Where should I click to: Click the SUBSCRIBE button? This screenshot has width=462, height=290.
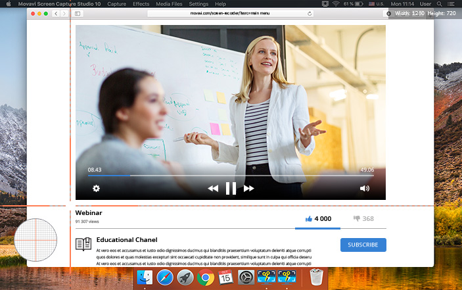(x=363, y=245)
